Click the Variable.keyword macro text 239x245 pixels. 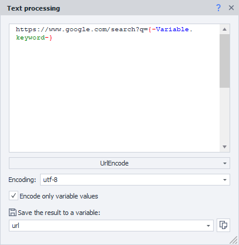[104, 34]
